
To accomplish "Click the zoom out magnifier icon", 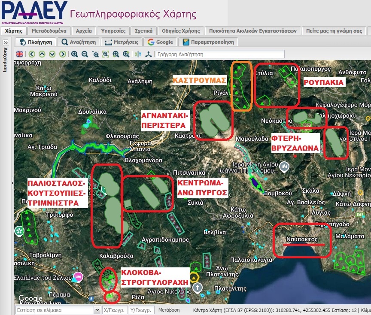I will tap(85, 54).
